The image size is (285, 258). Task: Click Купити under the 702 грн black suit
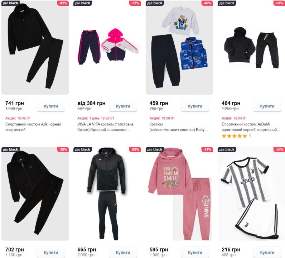(51, 252)
